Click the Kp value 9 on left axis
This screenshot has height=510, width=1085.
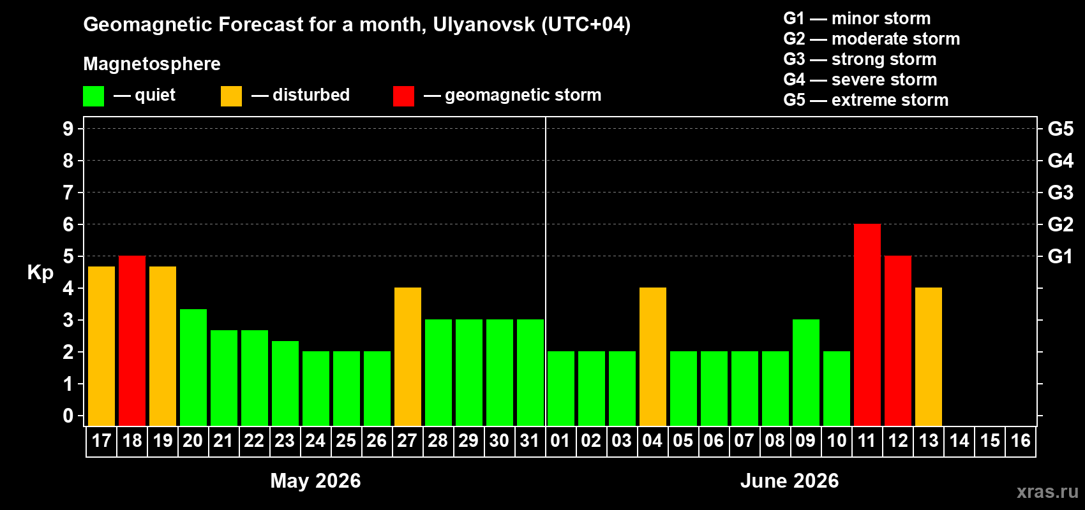point(68,129)
